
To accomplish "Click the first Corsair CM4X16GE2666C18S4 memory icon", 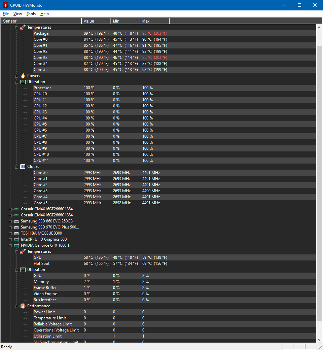I will tap(16, 209).
